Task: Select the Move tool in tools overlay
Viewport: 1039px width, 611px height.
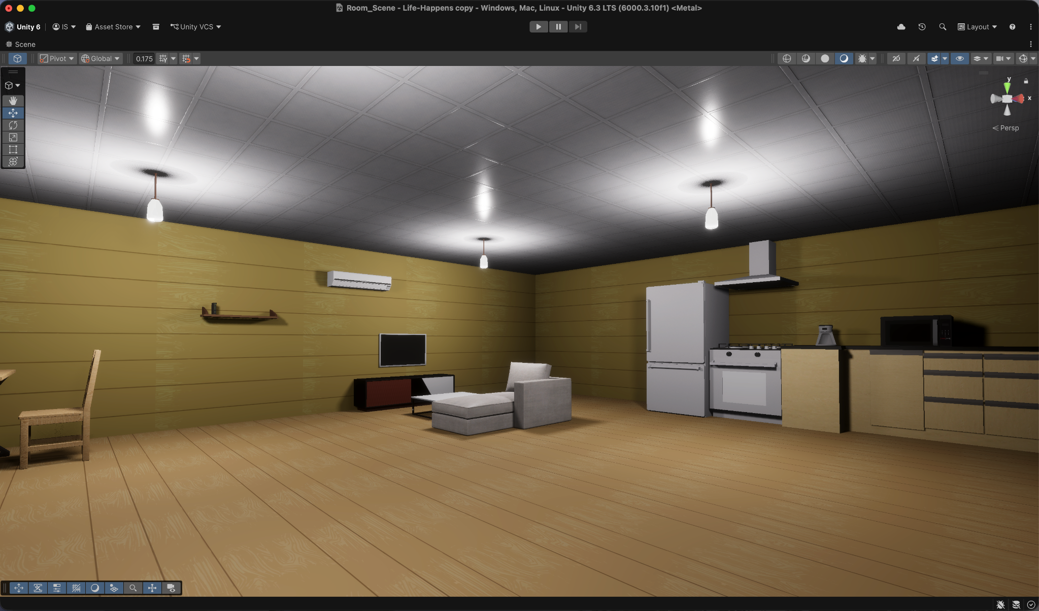Action: pyautogui.click(x=13, y=113)
